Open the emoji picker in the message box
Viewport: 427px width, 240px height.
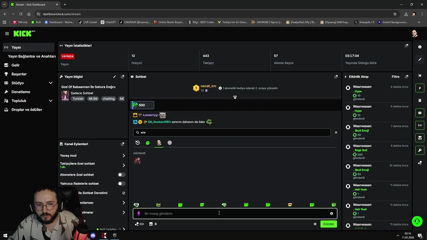(332, 214)
